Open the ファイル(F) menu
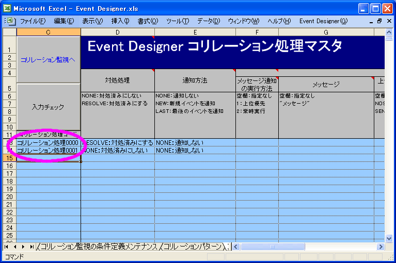Viewport: 396px width, 263px height. [33, 21]
